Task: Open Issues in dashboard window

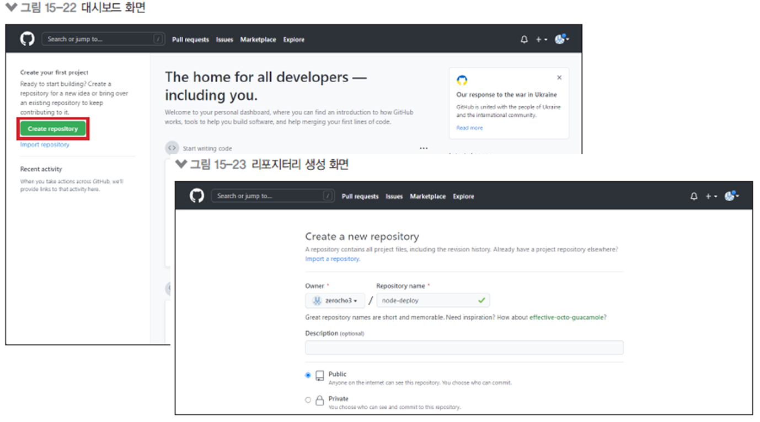Action: (x=224, y=40)
